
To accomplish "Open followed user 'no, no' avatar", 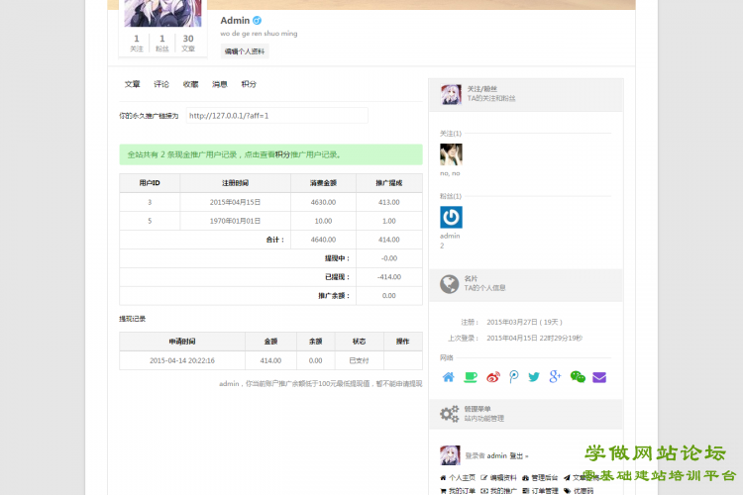I will tap(451, 154).
